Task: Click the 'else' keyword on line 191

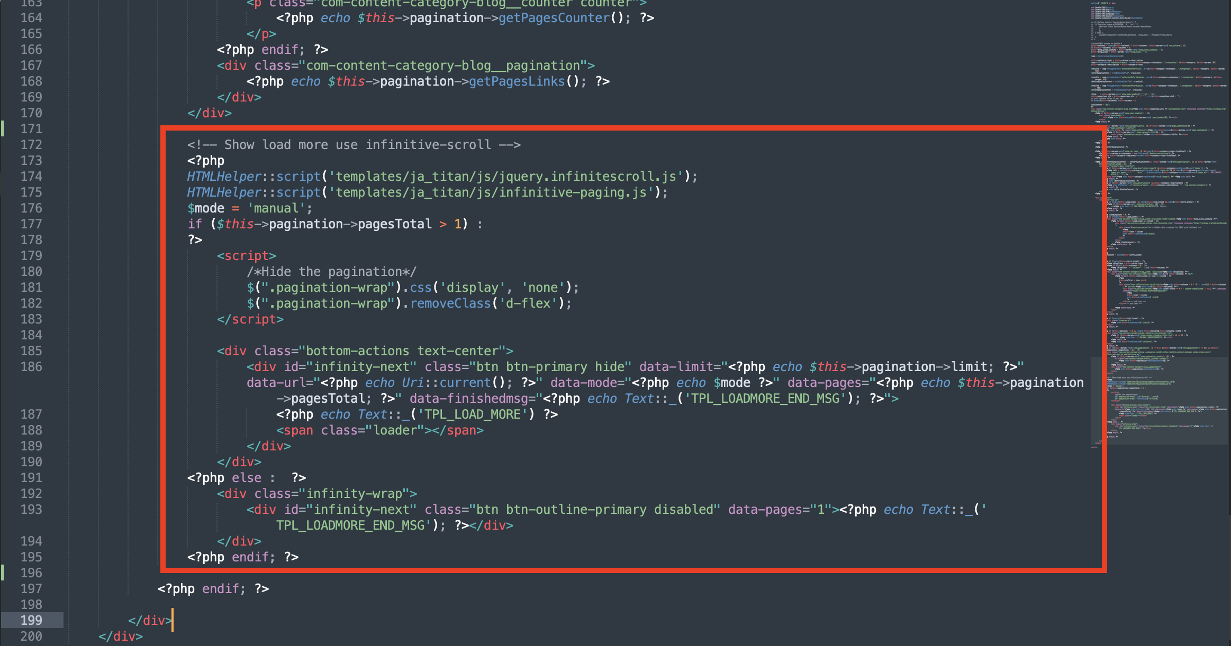Action: 247,478
